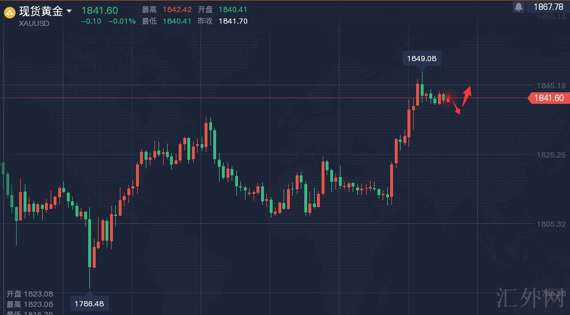Click the red downward arrow annotation
Screen dimensions: 570x315
coord(455,107)
